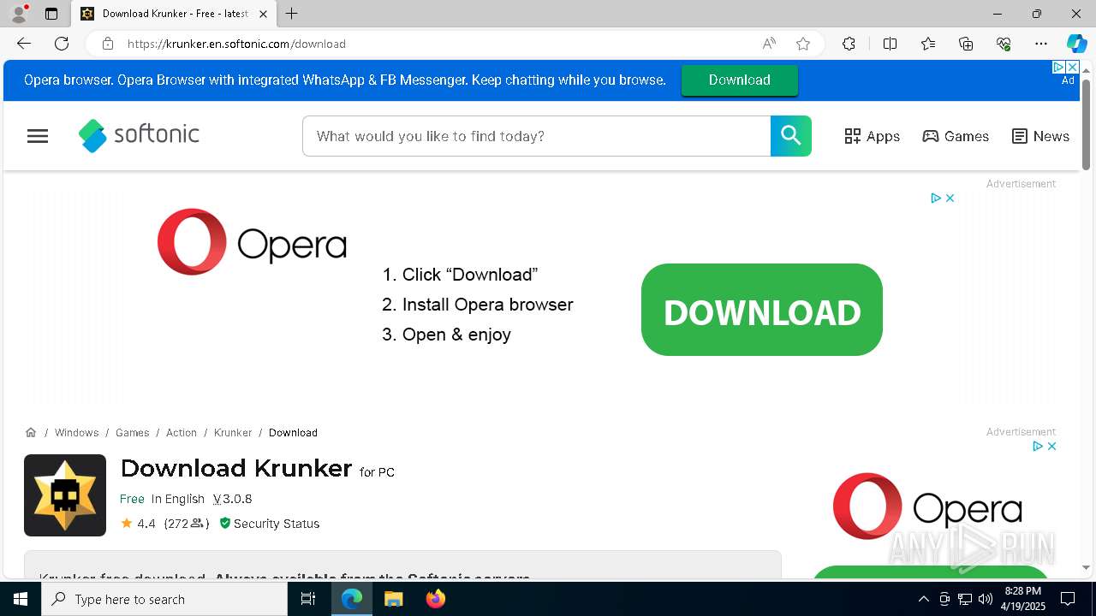The width and height of the screenshot is (1096, 616).
Task: Open the Windows breadcrumb link
Action: tap(76, 432)
